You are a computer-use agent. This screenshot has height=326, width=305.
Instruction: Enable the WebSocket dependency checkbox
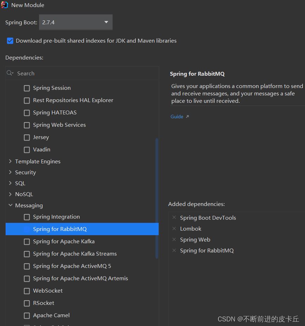[x=27, y=291]
